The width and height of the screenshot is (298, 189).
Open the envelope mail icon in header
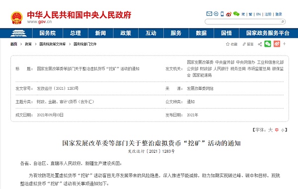209,14
